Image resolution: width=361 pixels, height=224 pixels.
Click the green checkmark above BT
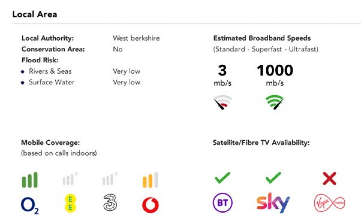coord(222,178)
